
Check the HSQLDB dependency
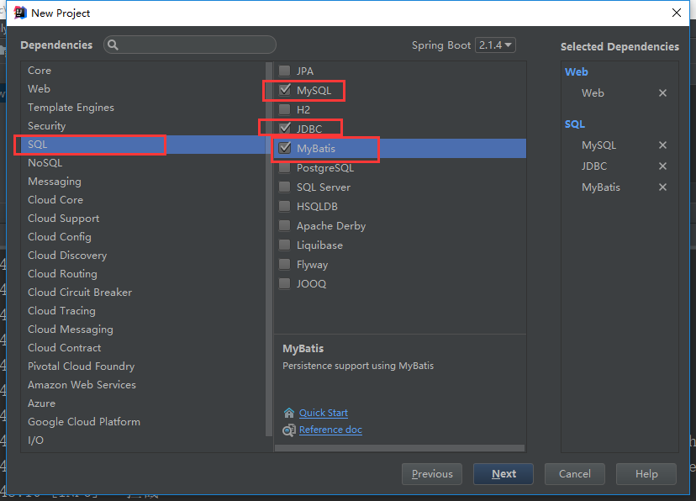(284, 206)
